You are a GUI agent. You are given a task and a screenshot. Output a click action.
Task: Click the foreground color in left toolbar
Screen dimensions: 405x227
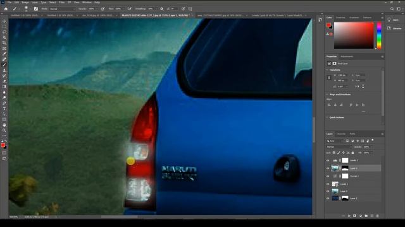[3, 145]
